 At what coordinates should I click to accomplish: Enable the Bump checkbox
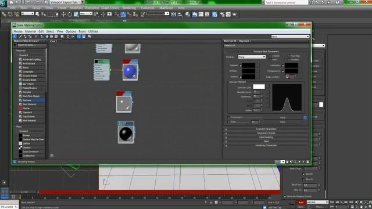tap(228, 122)
